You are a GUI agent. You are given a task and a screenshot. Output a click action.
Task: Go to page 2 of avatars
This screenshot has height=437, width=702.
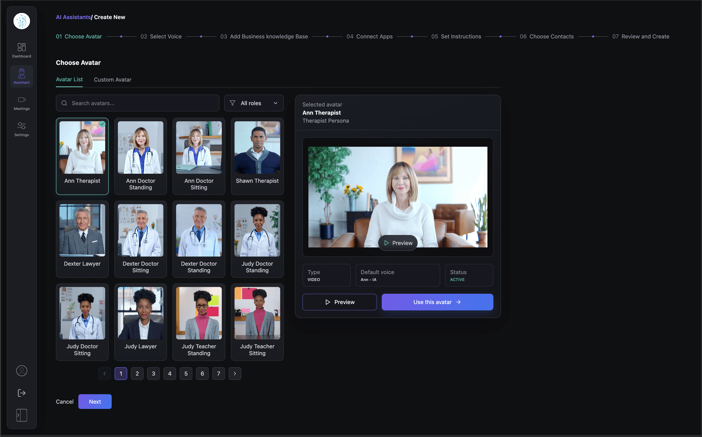[x=137, y=373]
